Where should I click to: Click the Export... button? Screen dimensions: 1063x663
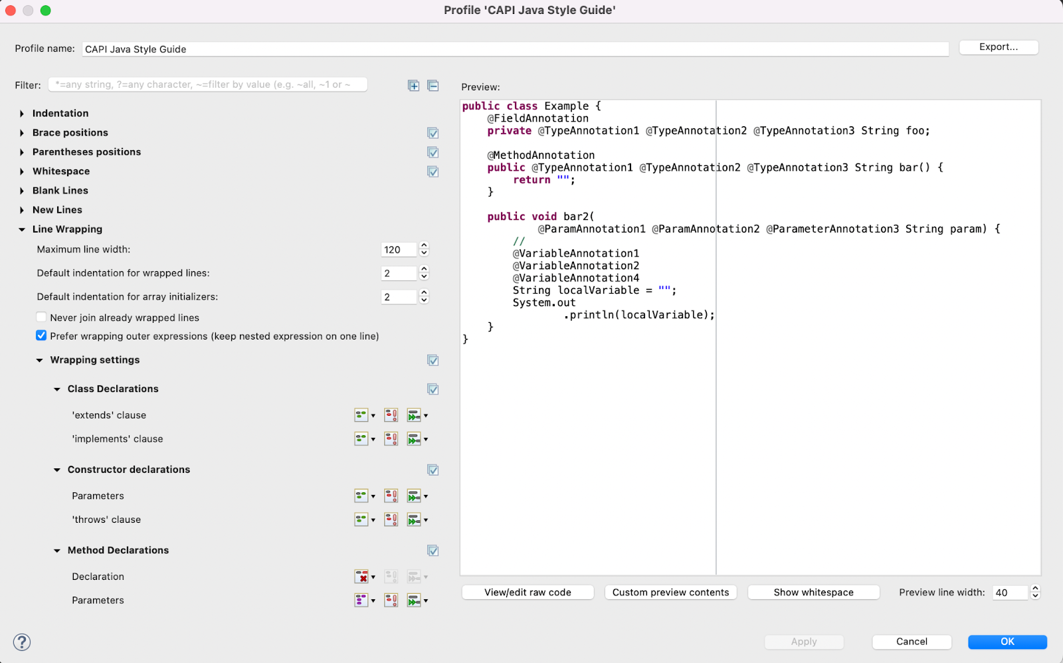[999, 47]
